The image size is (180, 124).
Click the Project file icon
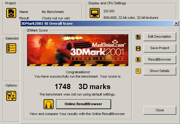pyautogui.click(x=11, y=13)
